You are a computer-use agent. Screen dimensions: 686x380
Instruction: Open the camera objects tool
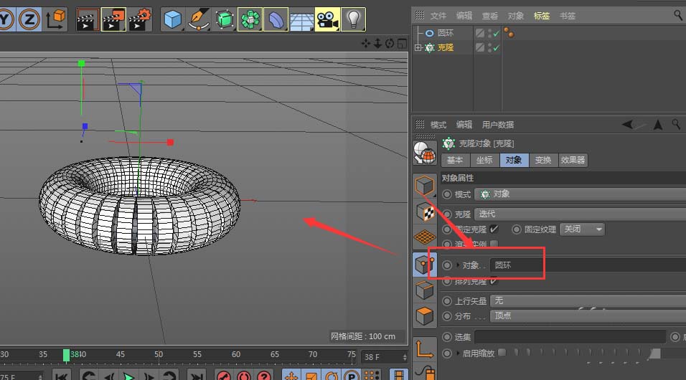[327, 19]
